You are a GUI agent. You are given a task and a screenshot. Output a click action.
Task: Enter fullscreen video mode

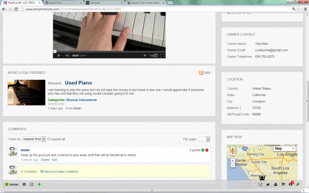(162, 56)
